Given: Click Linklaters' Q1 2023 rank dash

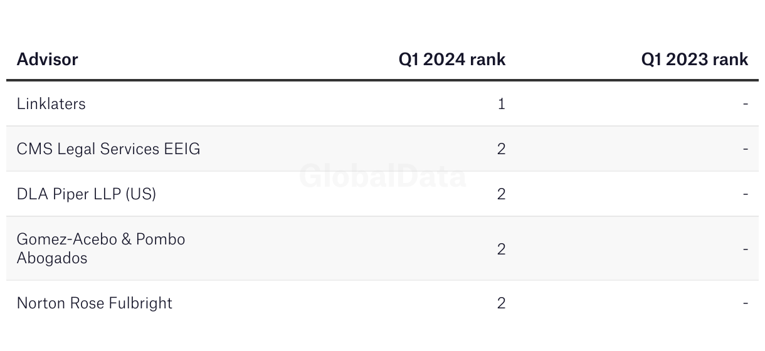Looking at the screenshot, I should [x=746, y=103].
